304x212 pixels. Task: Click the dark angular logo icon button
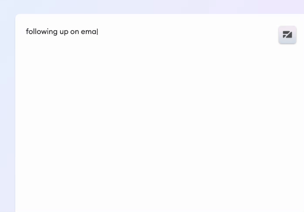(x=287, y=34)
